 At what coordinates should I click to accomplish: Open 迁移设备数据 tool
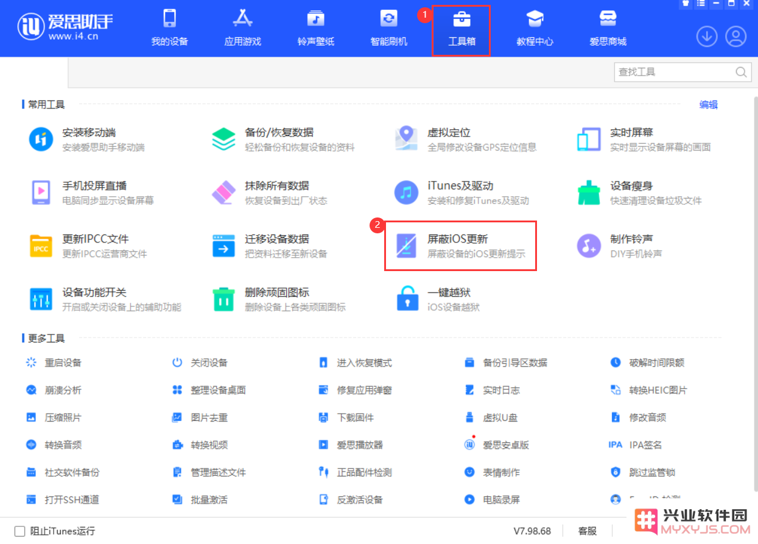coord(269,246)
